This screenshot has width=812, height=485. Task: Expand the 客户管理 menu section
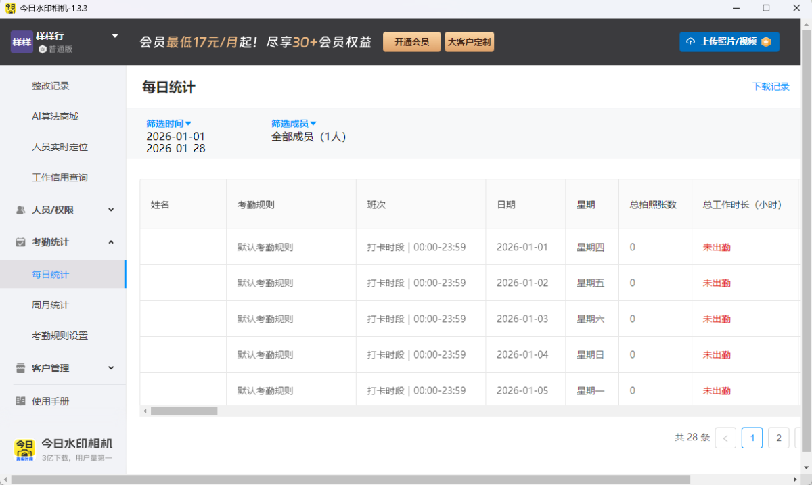click(x=111, y=368)
